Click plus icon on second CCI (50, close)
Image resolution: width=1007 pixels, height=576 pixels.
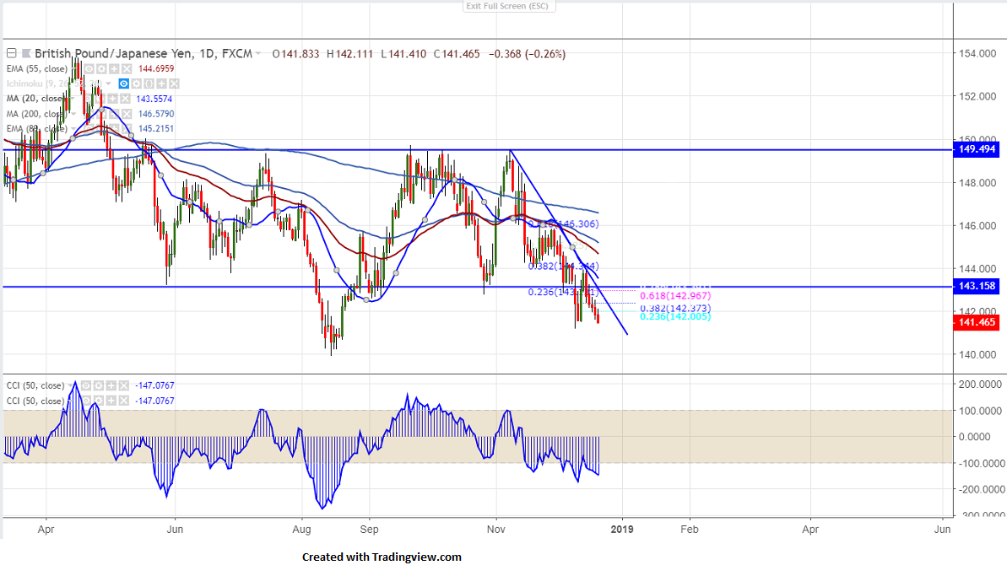111,401
